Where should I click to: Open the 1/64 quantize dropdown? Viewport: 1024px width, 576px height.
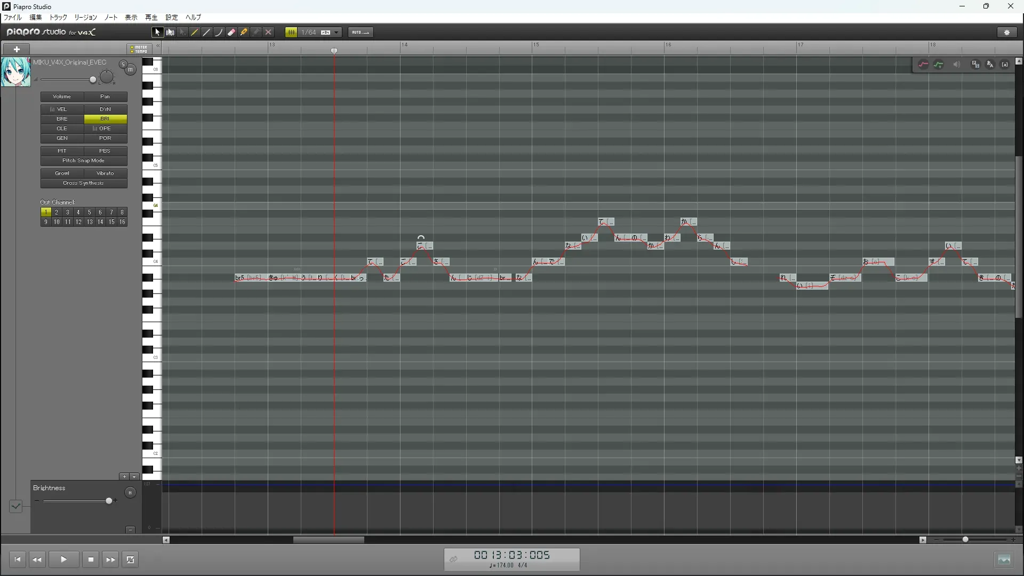tap(337, 33)
